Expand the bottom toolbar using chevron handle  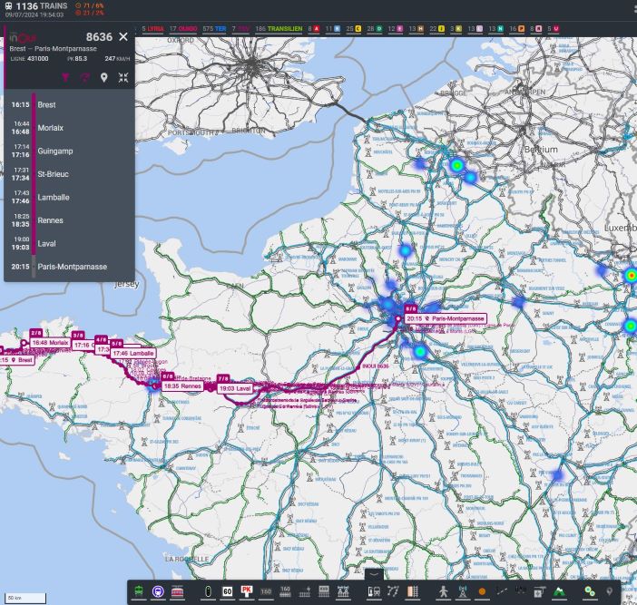pyautogui.click(x=374, y=573)
